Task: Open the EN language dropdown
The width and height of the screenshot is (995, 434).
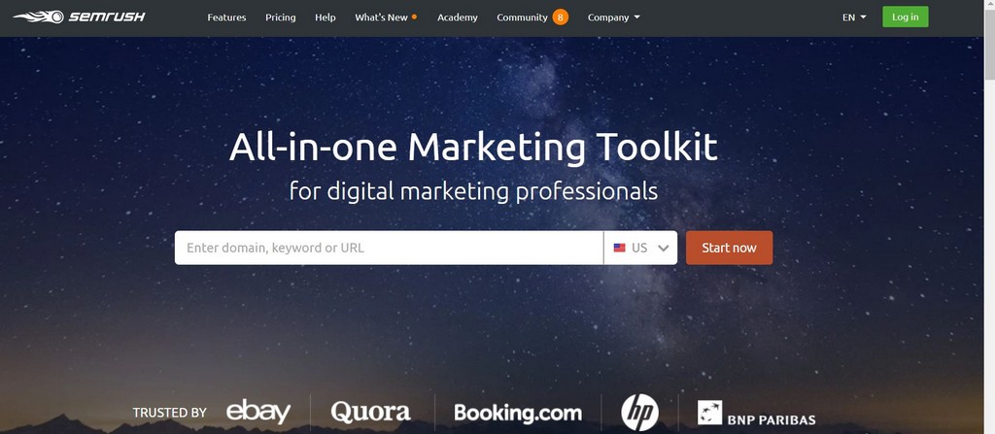Action: (854, 17)
